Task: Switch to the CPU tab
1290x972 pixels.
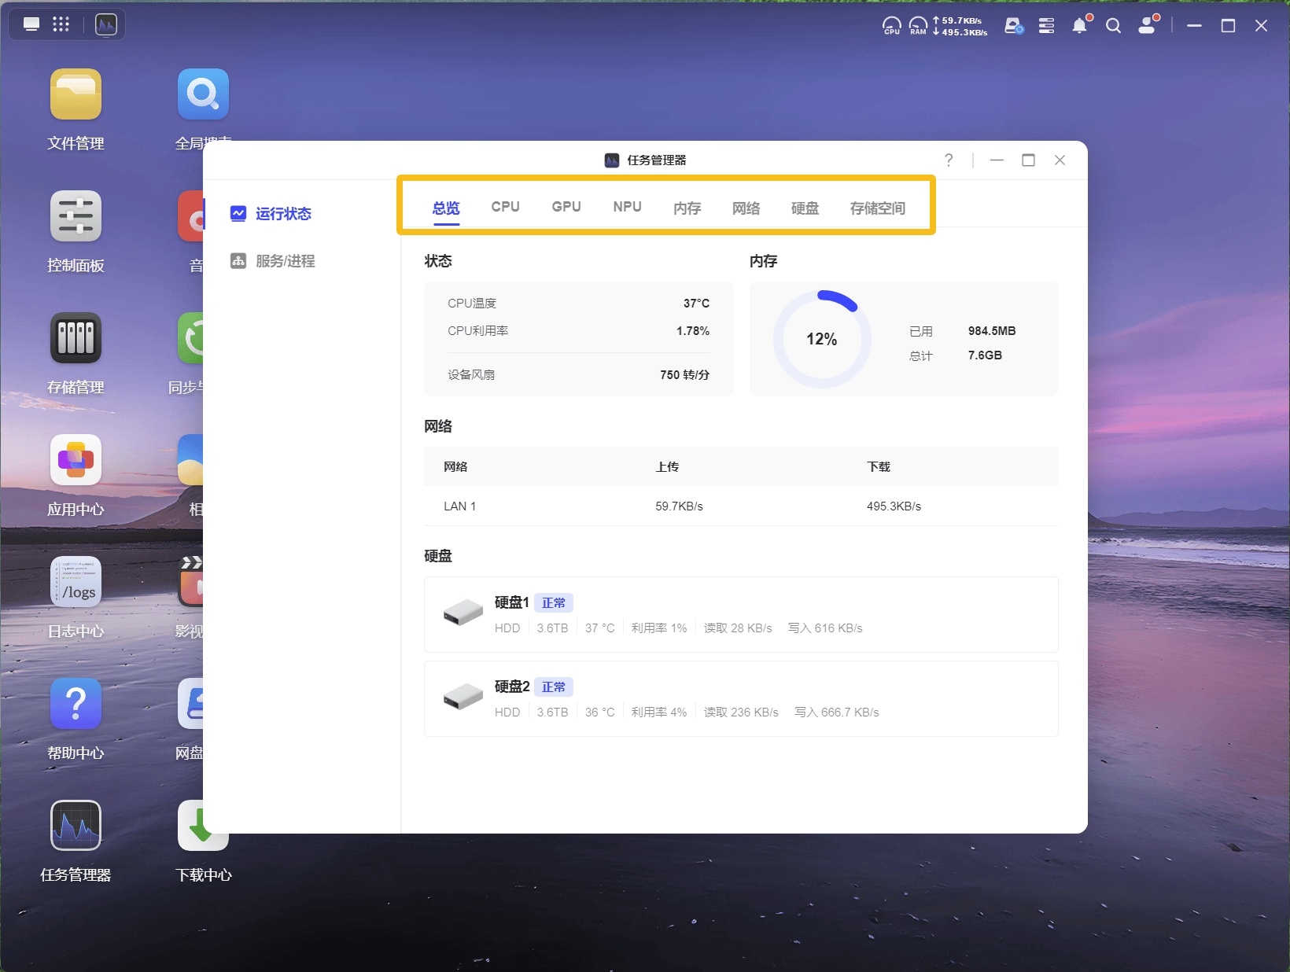Action: tap(506, 207)
